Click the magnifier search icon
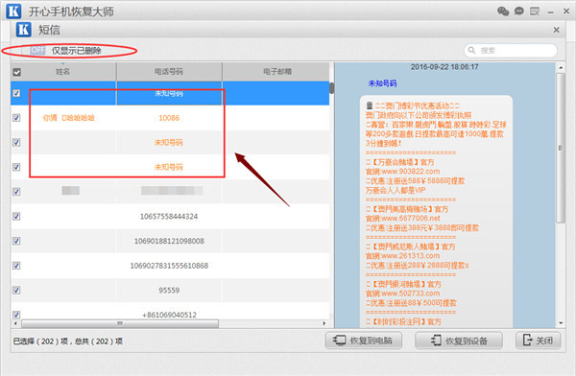This screenshot has width=576, height=376. pyautogui.click(x=471, y=50)
